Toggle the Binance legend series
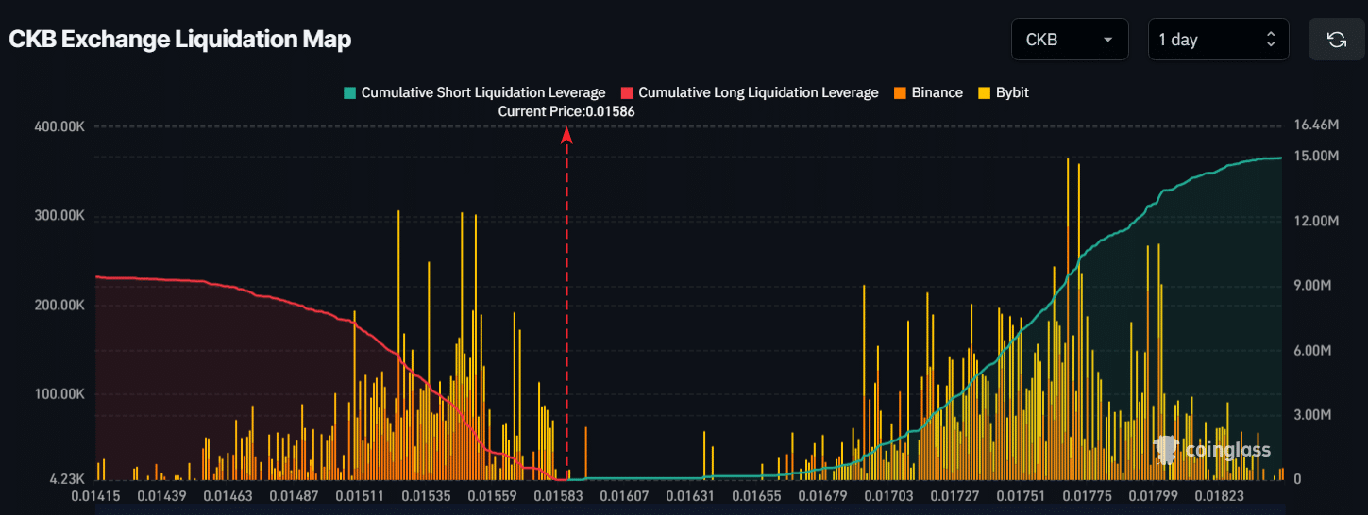 click(x=928, y=92)
